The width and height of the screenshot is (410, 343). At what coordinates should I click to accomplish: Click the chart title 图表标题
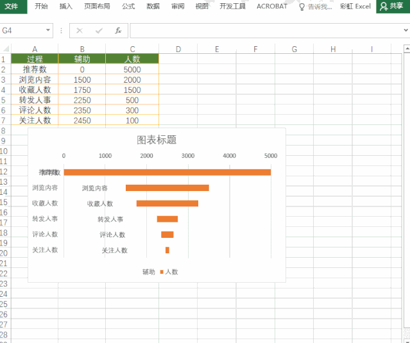point(157,140)
